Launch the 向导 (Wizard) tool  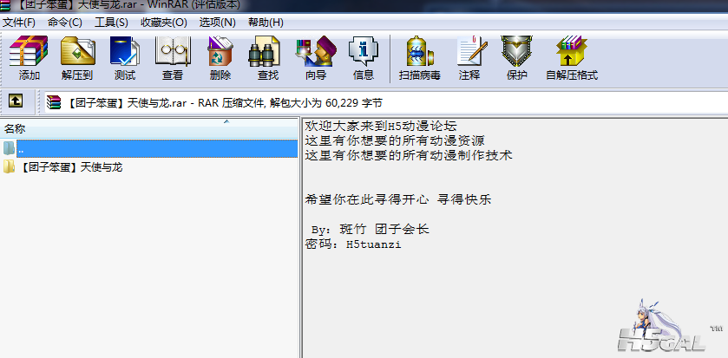(316, 57)
